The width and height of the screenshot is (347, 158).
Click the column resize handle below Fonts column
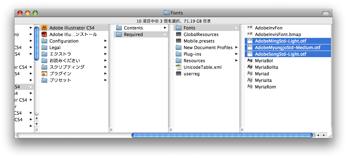point(242,130)
